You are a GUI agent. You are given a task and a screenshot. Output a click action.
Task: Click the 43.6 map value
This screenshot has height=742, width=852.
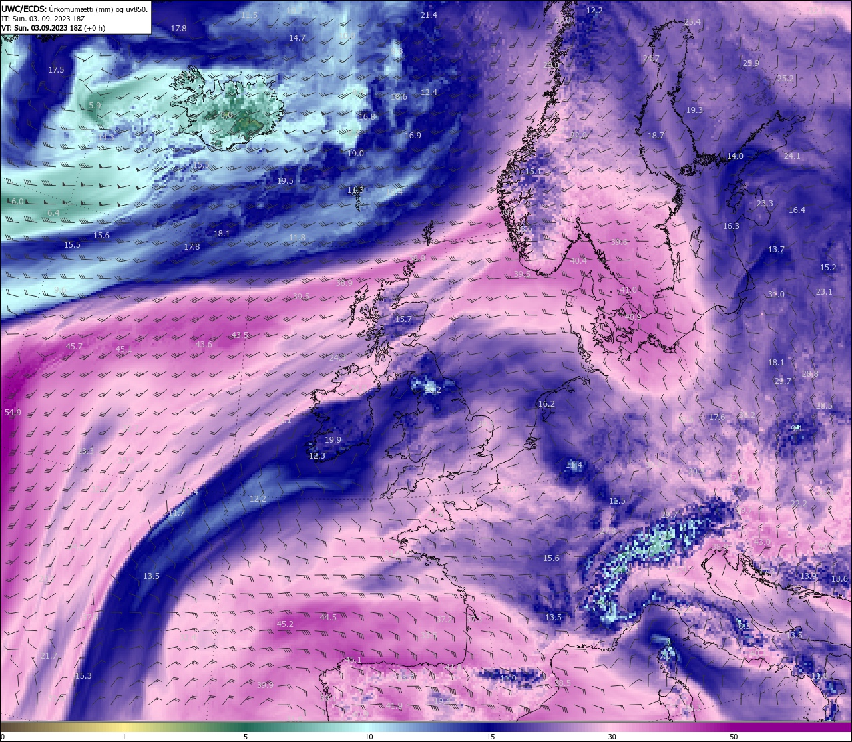point(204,344)
